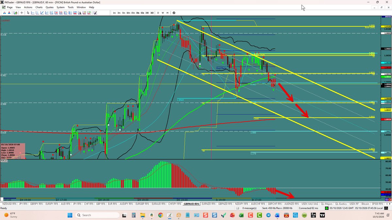Click 'Connected/82 ms' status text
The width and height of the screenshot is (392, 220).
point(309,208)
